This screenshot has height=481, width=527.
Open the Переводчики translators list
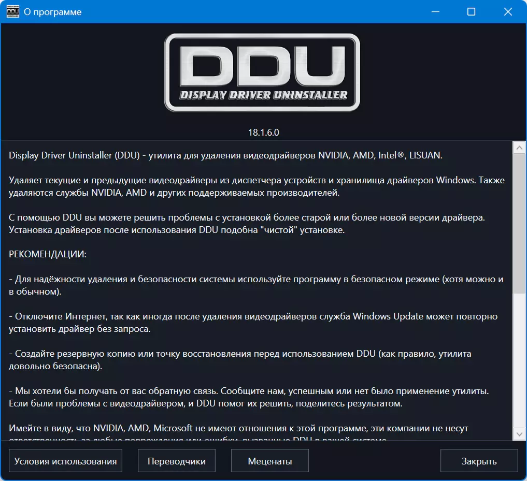(177, 461)
